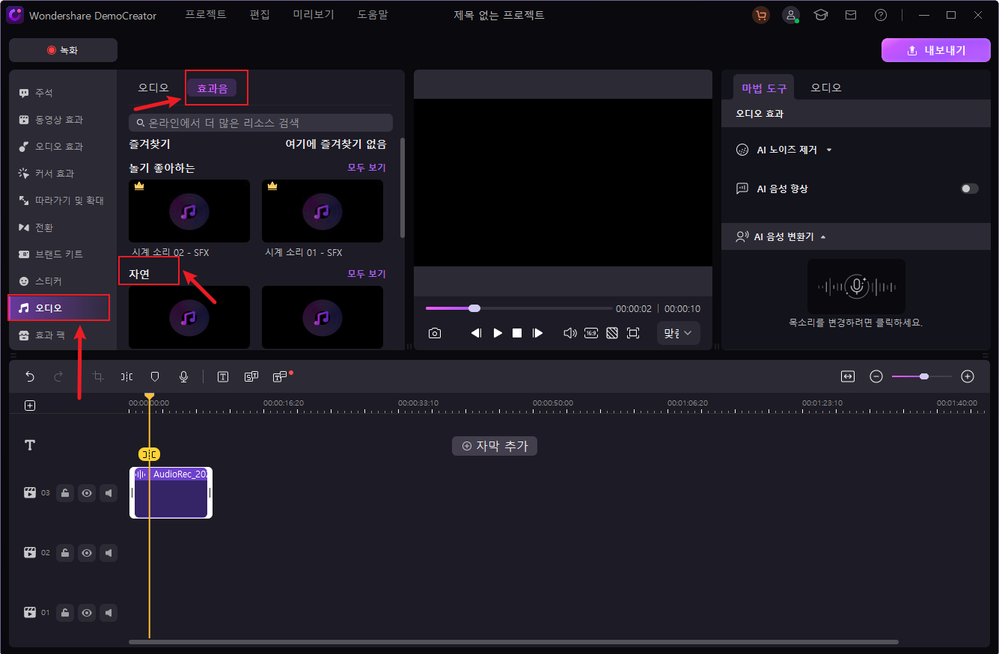The image size is (999, 654).
Task: Expand AI 노이즈 제거 dropdown arrow
Action: tap(829, 150)
